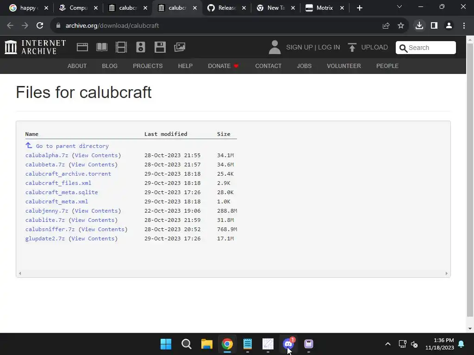Open the tab search dropdown arrow
The width and height of the screenshot is (474, 355).
pos(399,6)
